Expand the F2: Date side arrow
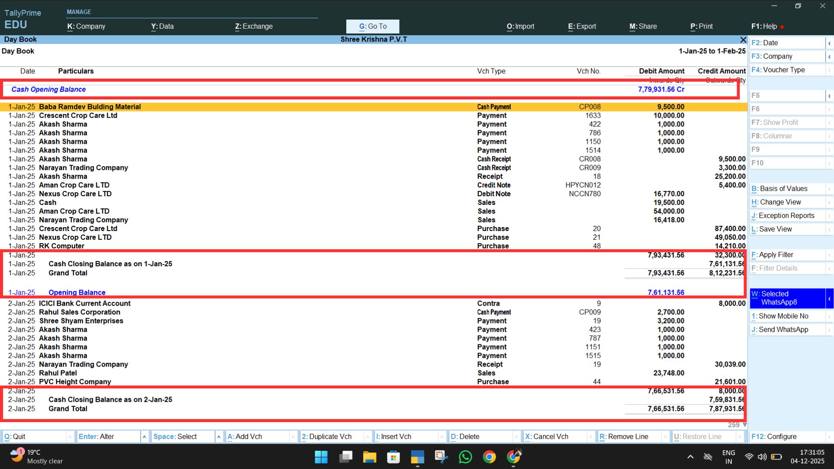This screenshot has height=469, width=834. 829,43
